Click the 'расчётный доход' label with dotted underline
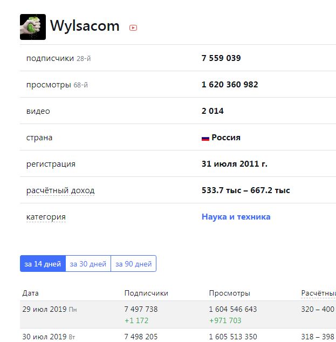The height and width of the screenshot is (342, 336). click(60, 190)
